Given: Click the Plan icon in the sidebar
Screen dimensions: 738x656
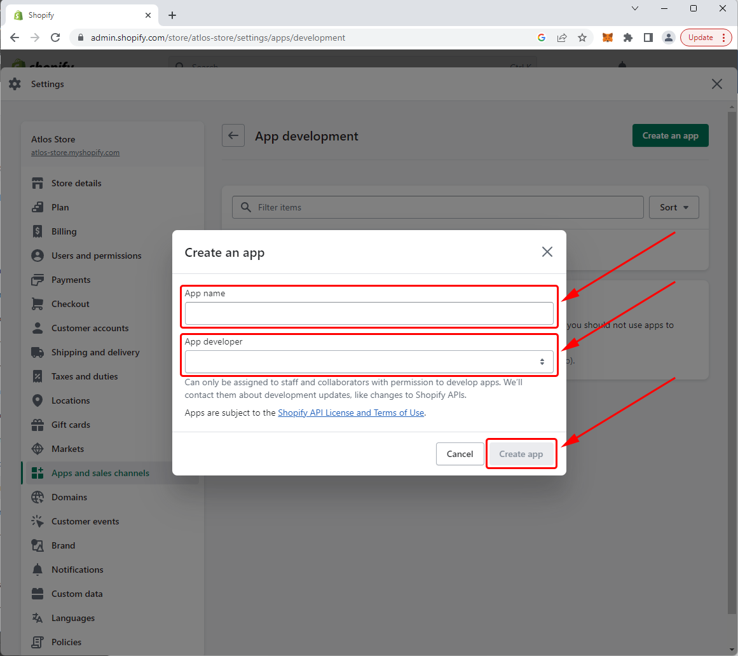Looking at the screenshot, I should click(38, 207).
